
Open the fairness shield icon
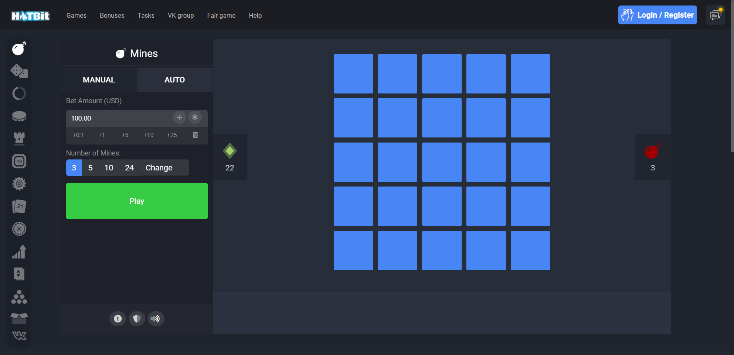tap(137, 318)
